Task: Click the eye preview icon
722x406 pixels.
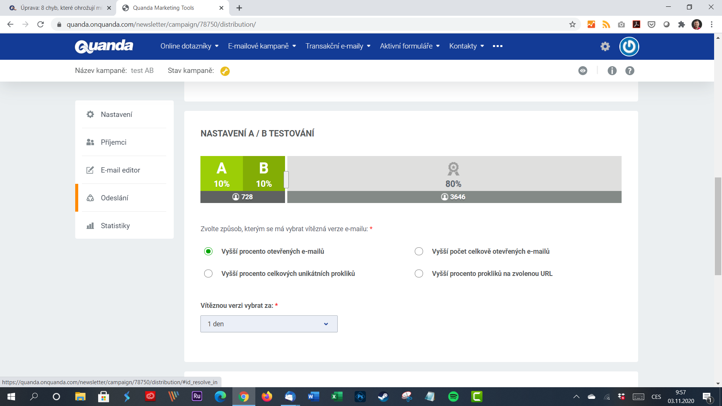Action: (582, 70)
